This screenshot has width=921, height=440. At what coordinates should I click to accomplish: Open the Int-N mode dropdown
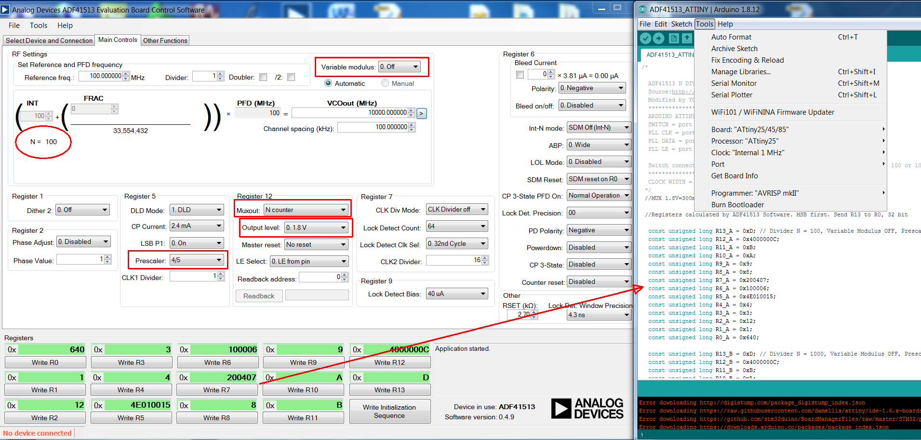click(x=599, y=127)
